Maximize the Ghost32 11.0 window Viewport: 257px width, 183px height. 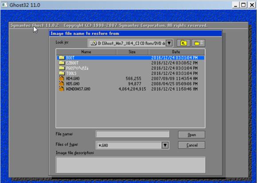pyautogui.click(x=244, y=5)
